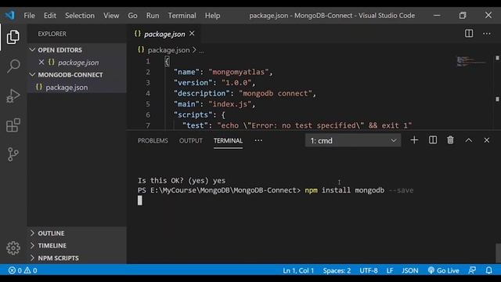Open the Explorer view in activity bar
Image resolution: width=501 pixels, height=282 pixels.
click(x=13, y=37)
